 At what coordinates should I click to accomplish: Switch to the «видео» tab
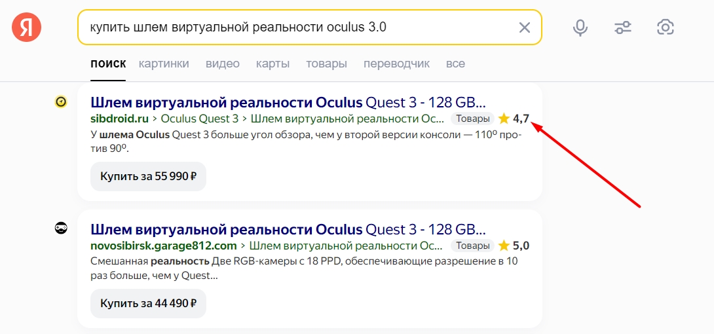pyautogui.click(x=222, y=64)
